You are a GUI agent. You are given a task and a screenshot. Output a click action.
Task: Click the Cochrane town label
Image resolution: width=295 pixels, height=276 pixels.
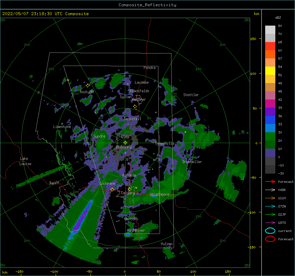pyautogui.click(x=107, y=183)
